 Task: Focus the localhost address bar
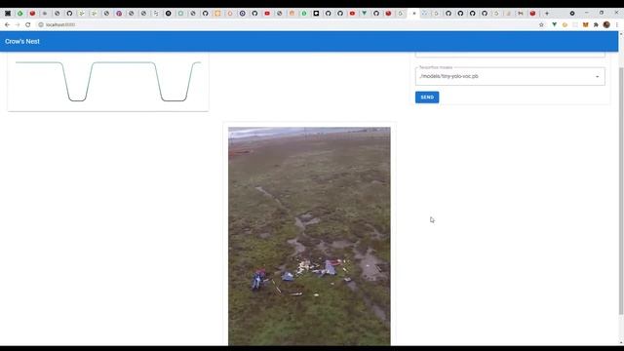tap(287, 24)
